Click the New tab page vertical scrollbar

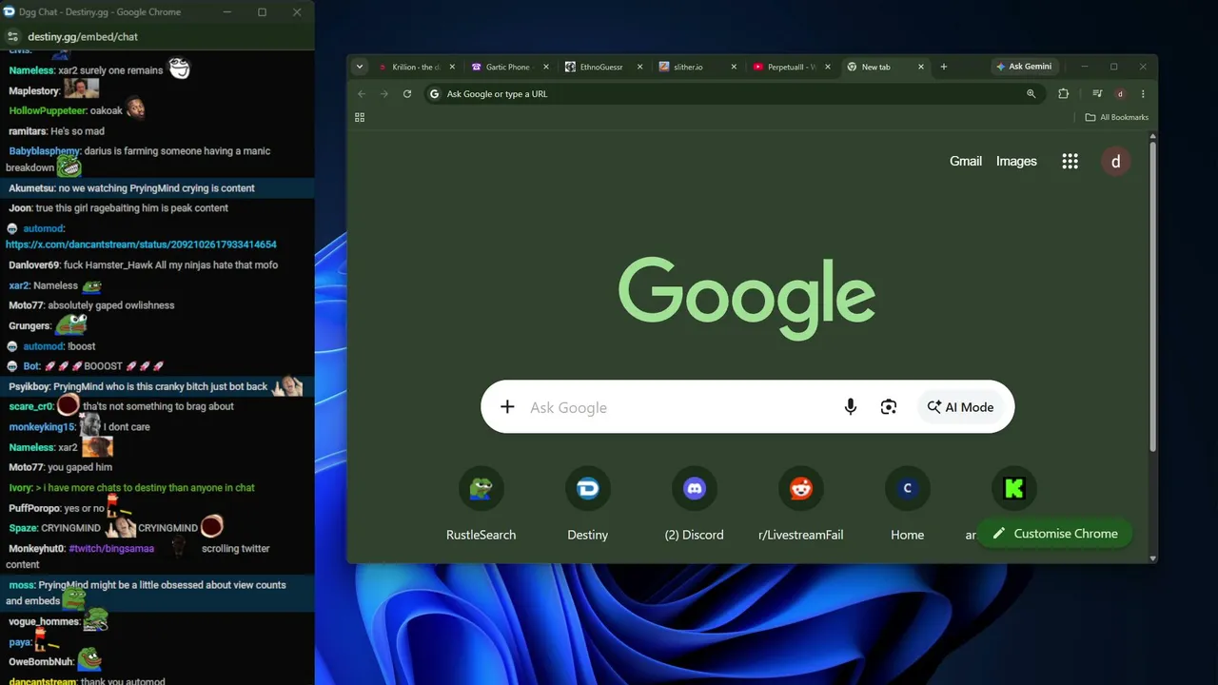pyautogui.click(x=1153, y=295)
